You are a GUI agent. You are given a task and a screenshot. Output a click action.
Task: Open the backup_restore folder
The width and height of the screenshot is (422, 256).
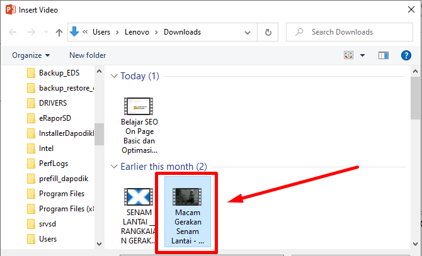[x=67, y=88]
